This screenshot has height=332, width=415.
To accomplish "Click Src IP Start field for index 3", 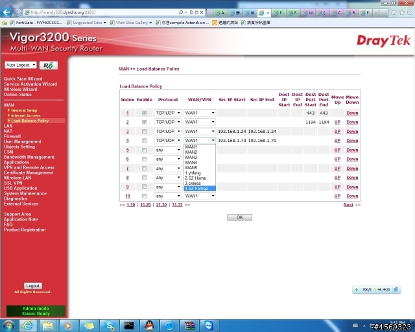I will pos(232,132).
